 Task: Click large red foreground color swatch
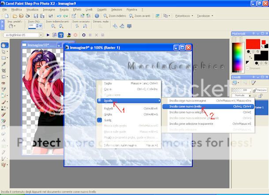pyautogui.click(x=253, y=44)
